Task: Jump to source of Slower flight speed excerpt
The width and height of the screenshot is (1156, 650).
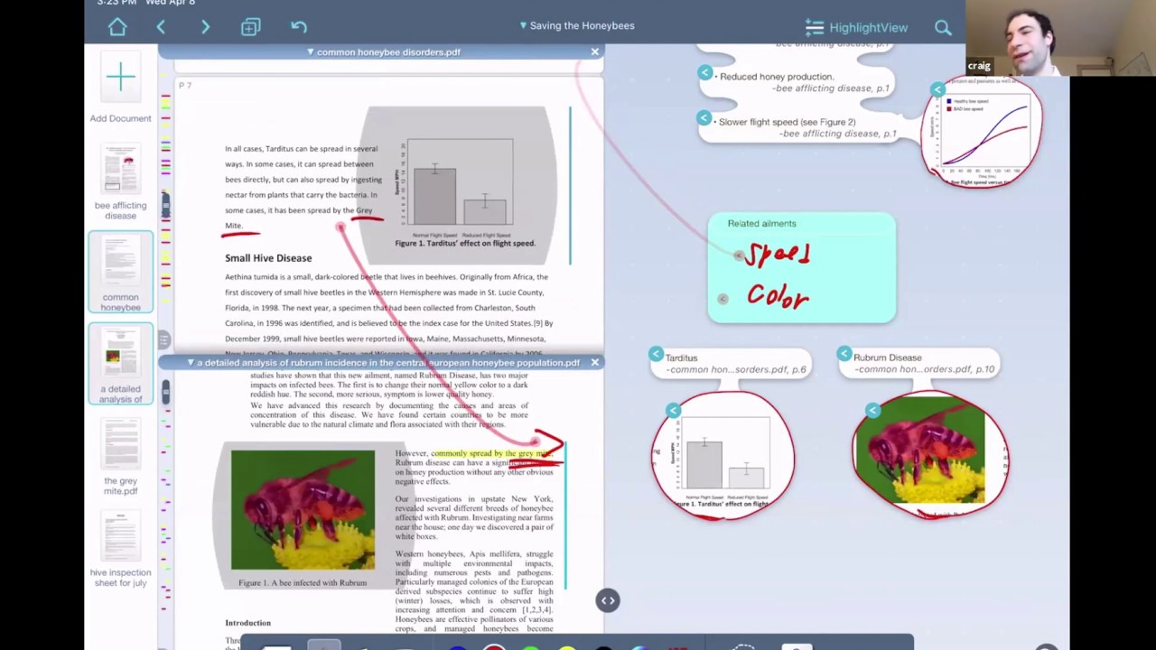Action: coord(704,118)
